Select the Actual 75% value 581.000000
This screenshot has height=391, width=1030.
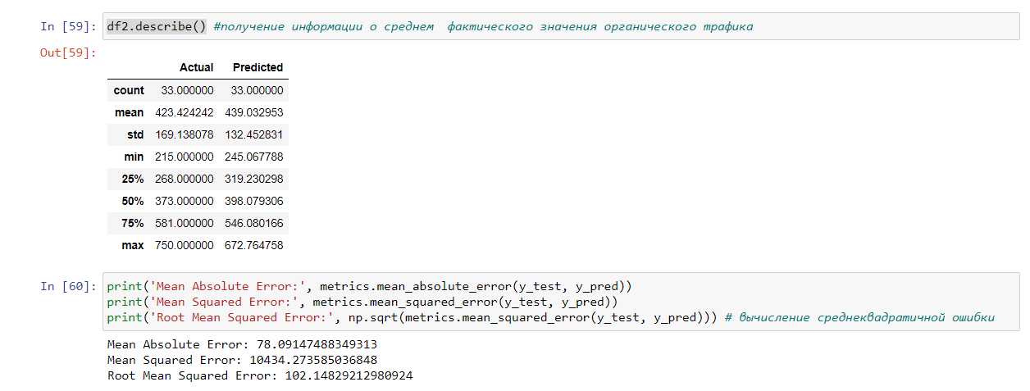click(x=184, y=223)
